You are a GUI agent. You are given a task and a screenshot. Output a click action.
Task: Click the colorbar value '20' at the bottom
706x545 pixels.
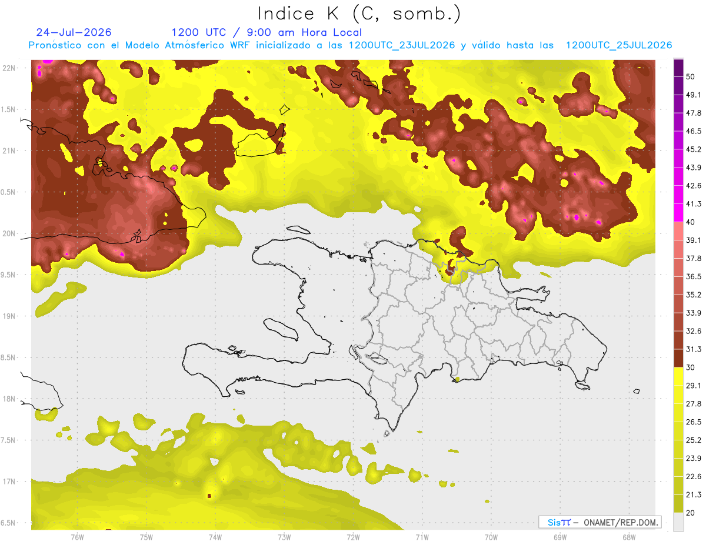tap(691, 513)
